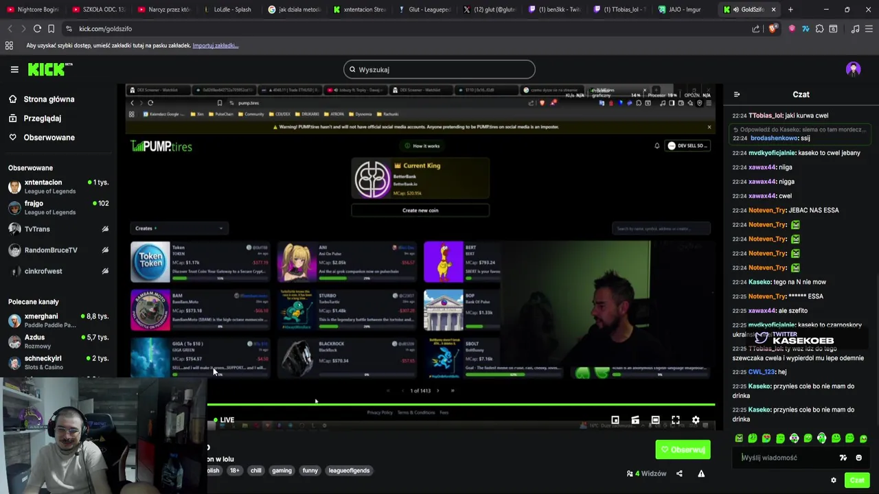The image size is (879, 494).
Task: Open bookmarks apps grid icon
Action: 9,45
